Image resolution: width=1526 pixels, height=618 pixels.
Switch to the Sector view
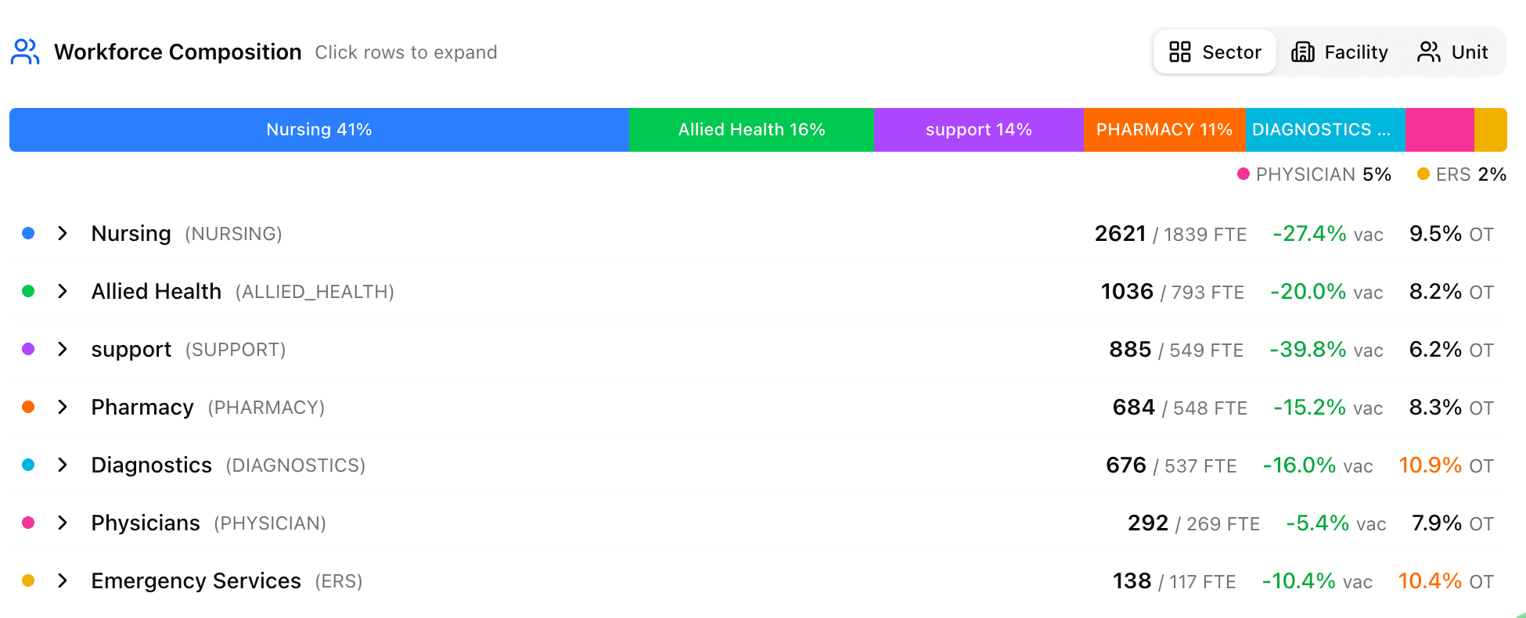[x=1215, y=52]
